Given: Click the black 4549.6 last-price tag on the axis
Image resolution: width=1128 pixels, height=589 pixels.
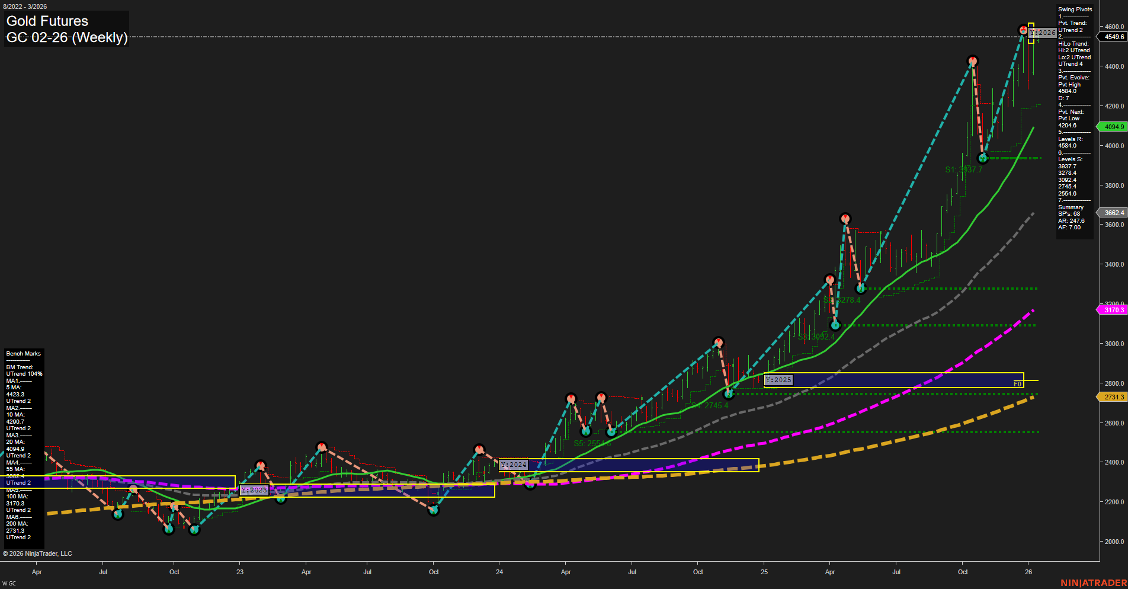Looking at the screenshot, I should pyautogui.click(x=1112, y=37).
